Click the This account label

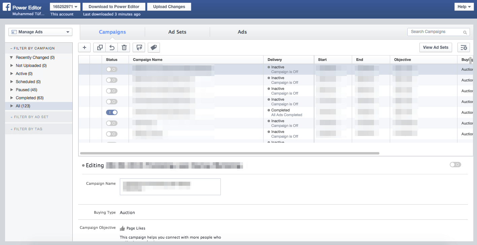tap(62, 14)
